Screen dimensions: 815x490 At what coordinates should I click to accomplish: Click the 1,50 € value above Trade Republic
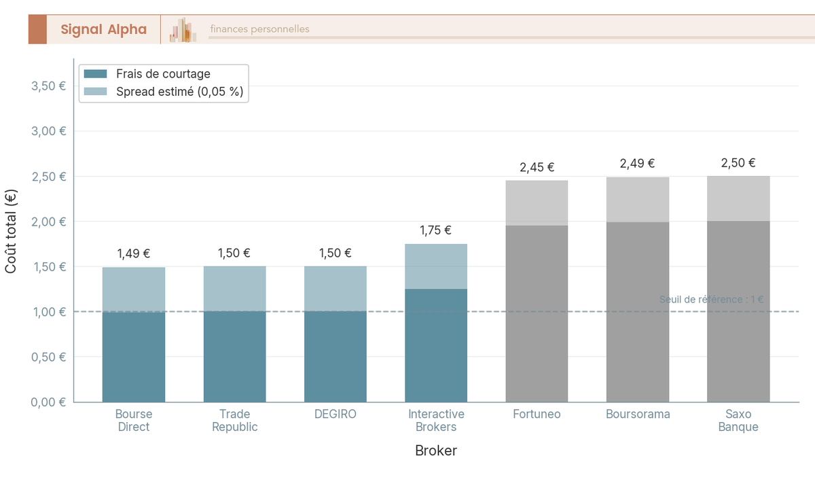pyautogui.click(x=234, y=253)
